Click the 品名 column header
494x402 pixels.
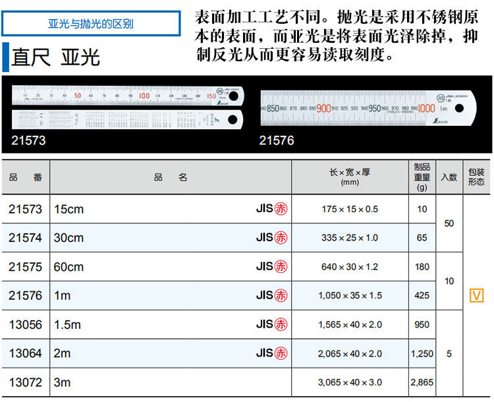(x=171, y=177)
